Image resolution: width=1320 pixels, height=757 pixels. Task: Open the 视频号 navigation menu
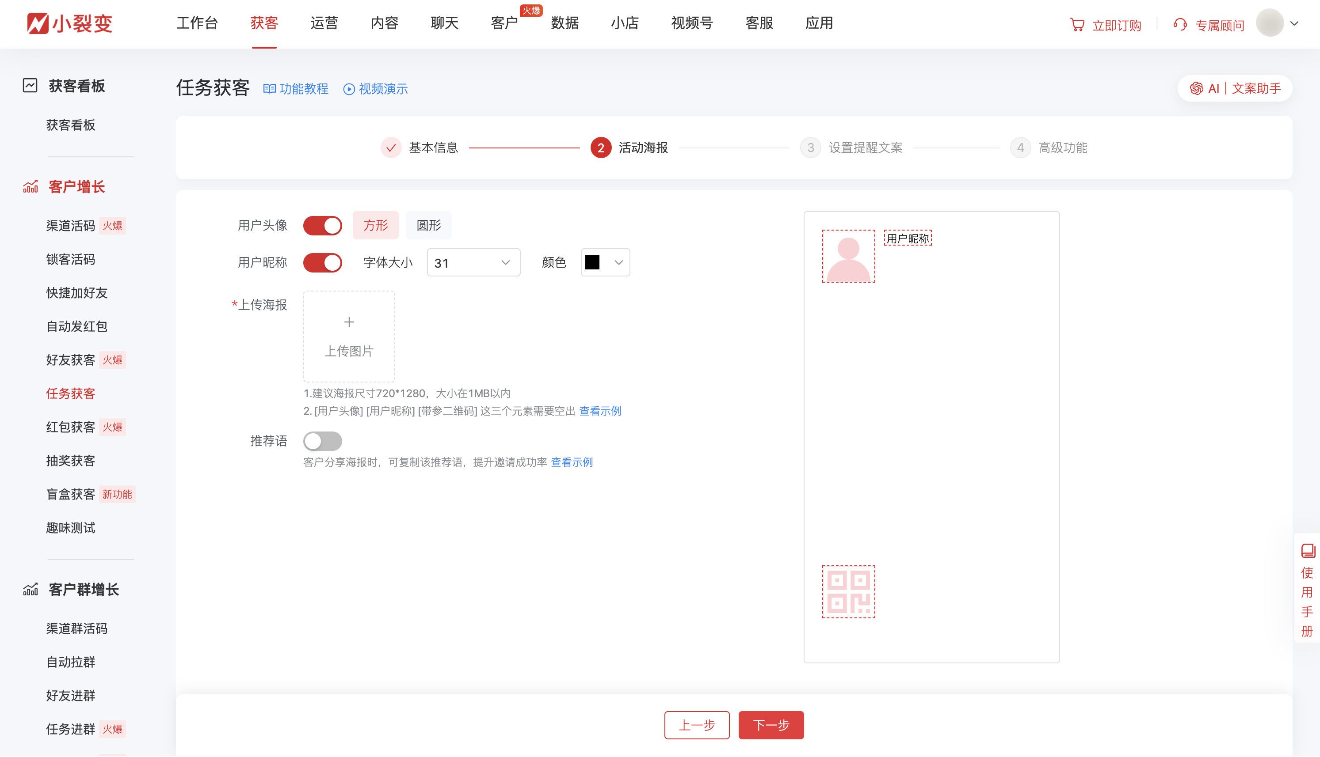click(691, 23)
